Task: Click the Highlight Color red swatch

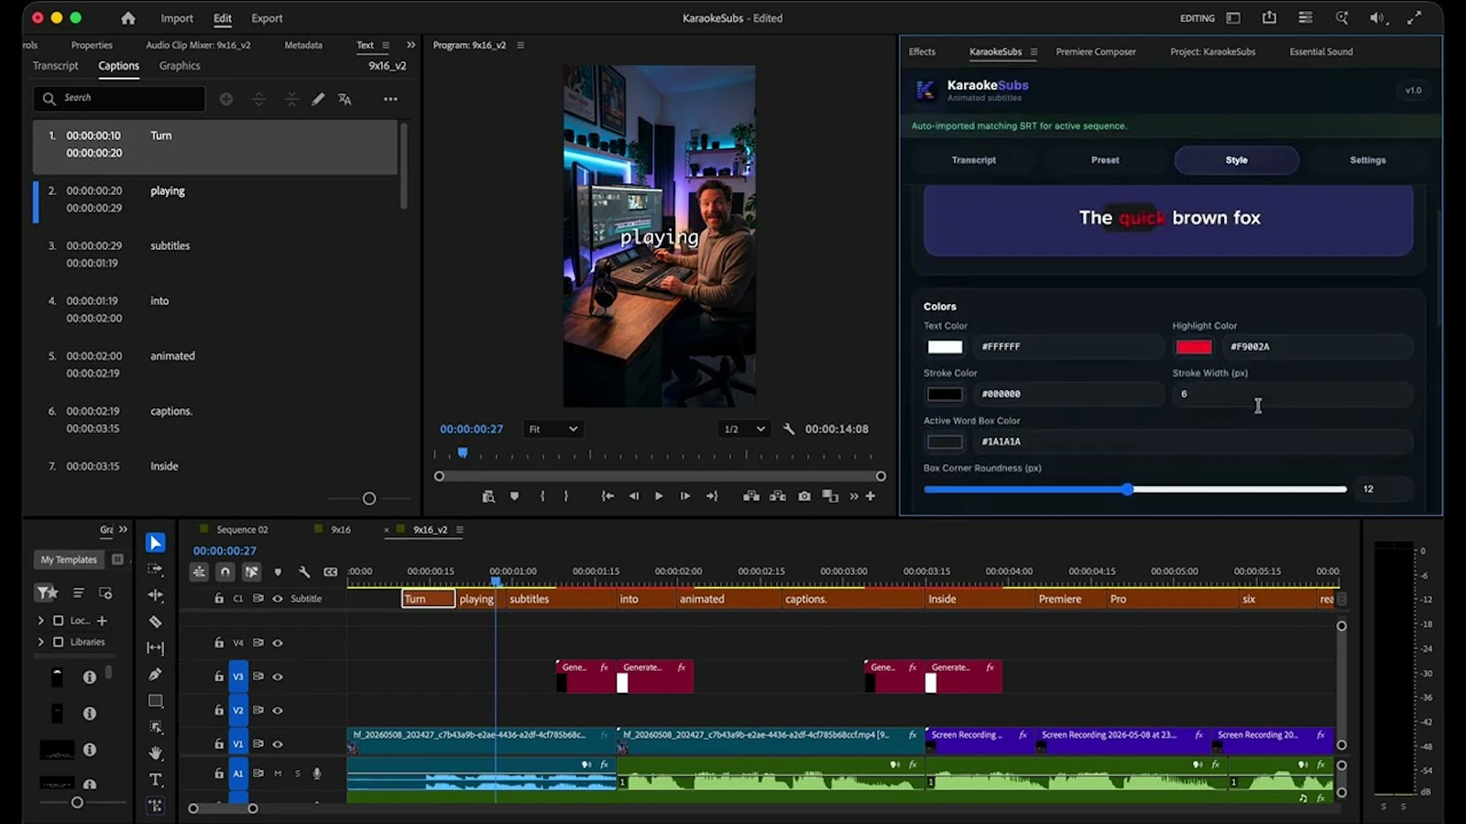Action: pos(1194,347)
